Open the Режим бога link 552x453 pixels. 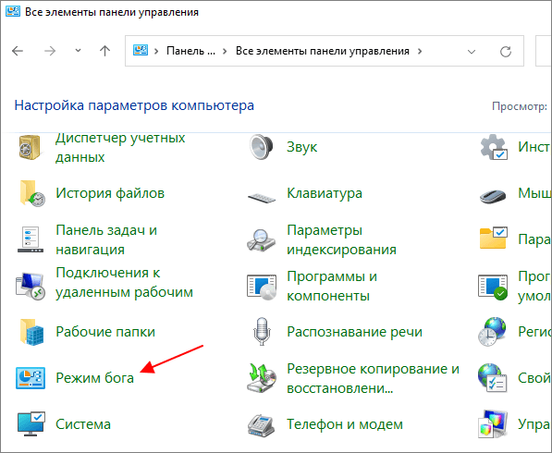point(94,378)
